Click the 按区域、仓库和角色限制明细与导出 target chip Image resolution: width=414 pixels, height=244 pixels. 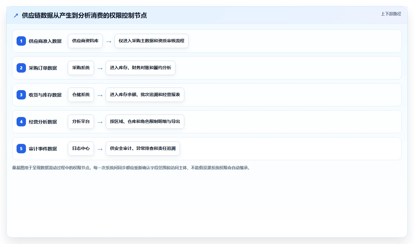pyautogui.click(x=145, y=122)
